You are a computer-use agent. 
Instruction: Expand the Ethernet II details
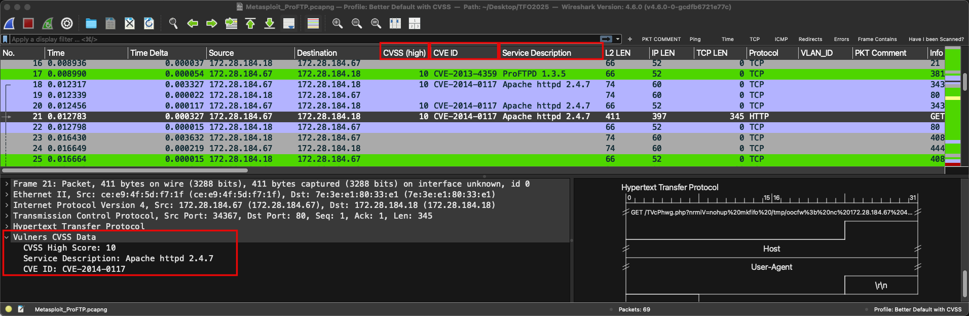pyautogui.click(x=7, y=194)
